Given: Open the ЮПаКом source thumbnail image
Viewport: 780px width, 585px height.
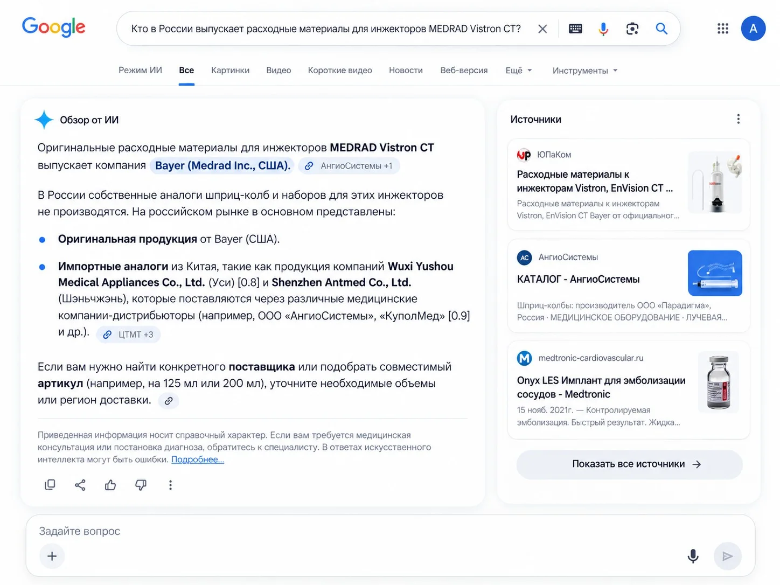Looking at the screenshot, I should (x=715, y=182).
